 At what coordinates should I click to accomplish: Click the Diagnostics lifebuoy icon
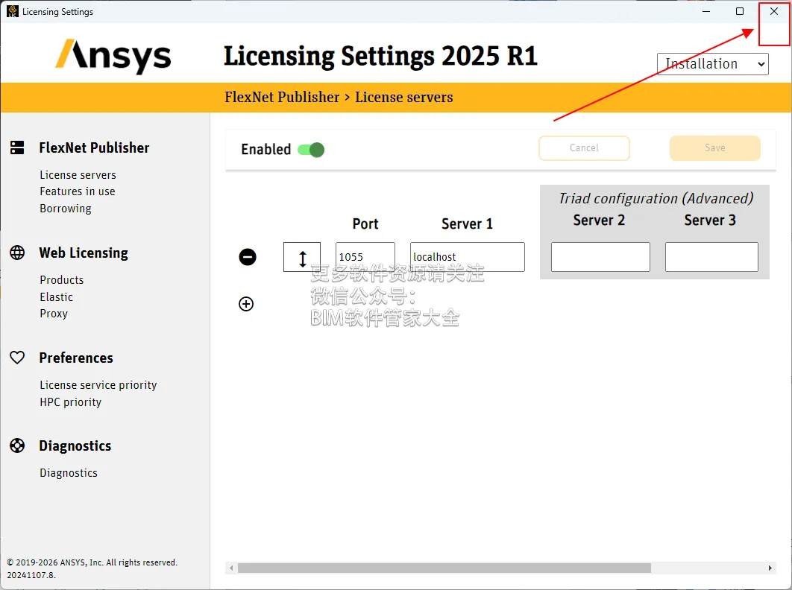pyautogui.click(x=17, y=445)
